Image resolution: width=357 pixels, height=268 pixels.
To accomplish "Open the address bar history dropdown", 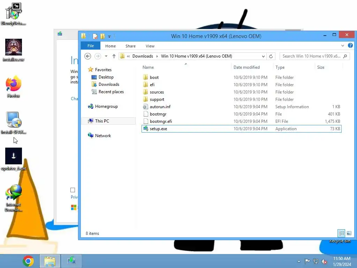I will click(263, 56).
